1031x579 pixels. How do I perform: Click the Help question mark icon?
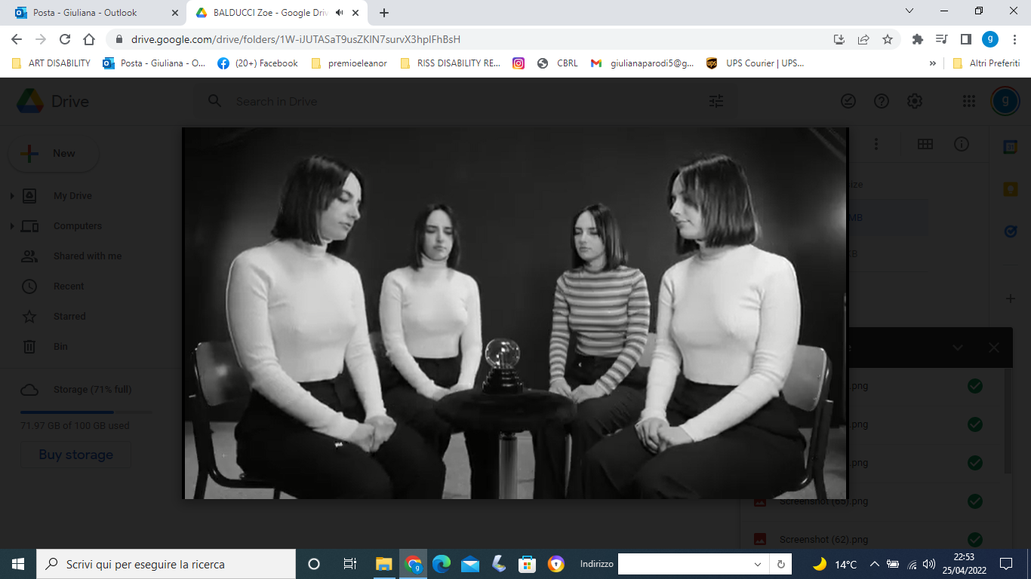[881, 101]
